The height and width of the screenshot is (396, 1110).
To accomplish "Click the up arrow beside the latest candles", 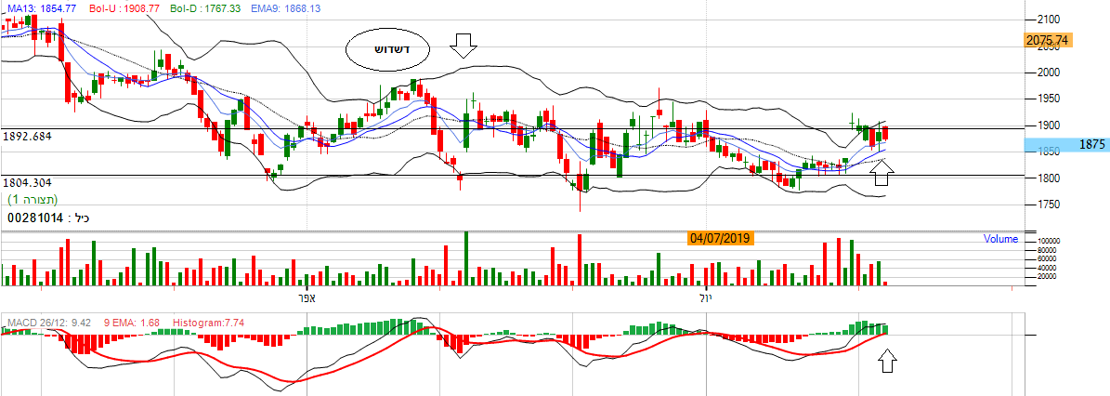I will pyautogui.click(x=882, y=171).
